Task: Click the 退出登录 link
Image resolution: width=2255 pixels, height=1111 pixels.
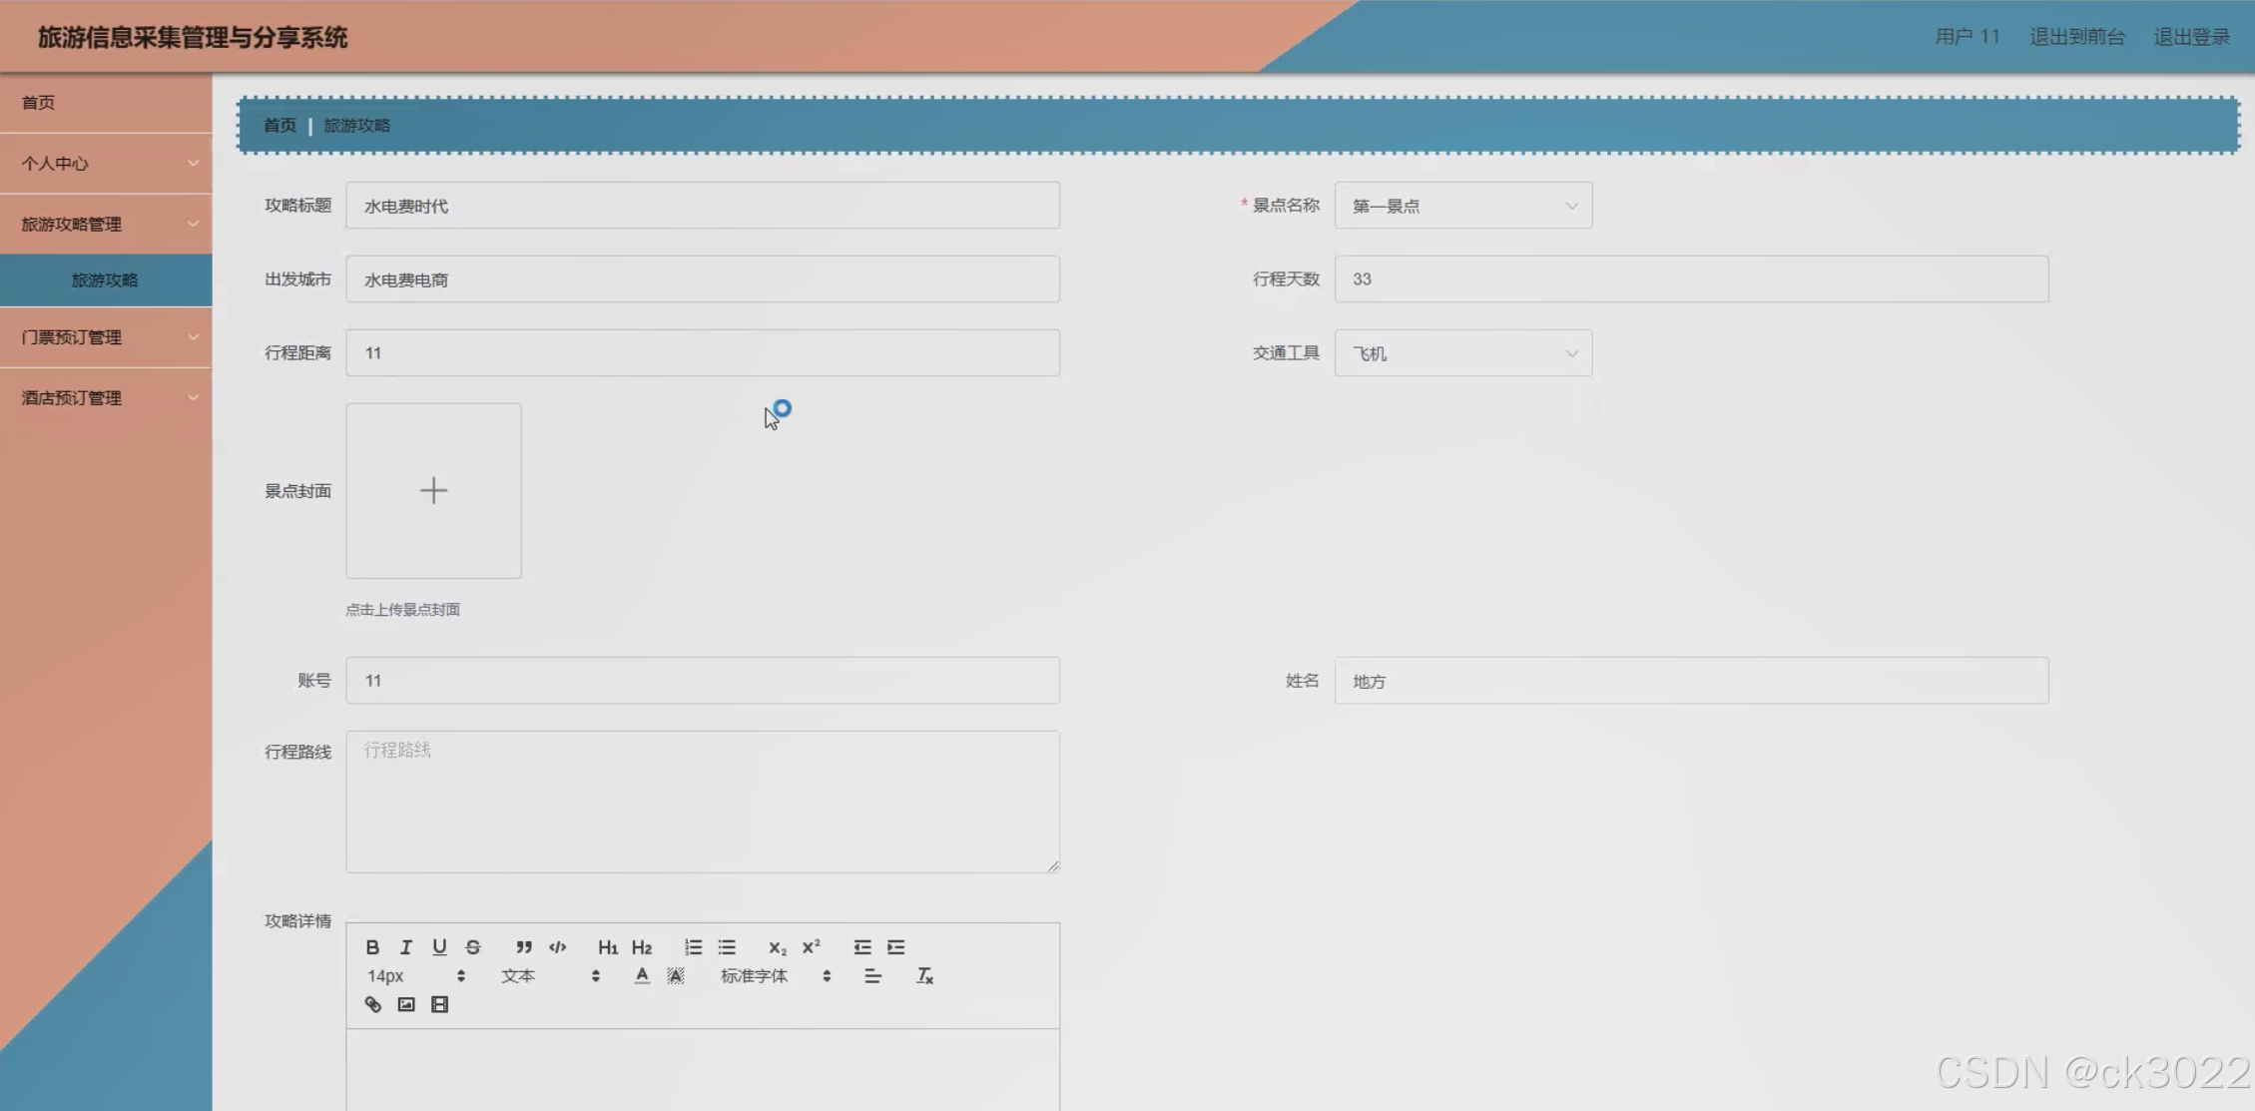Action: (x=2191, y=37)
